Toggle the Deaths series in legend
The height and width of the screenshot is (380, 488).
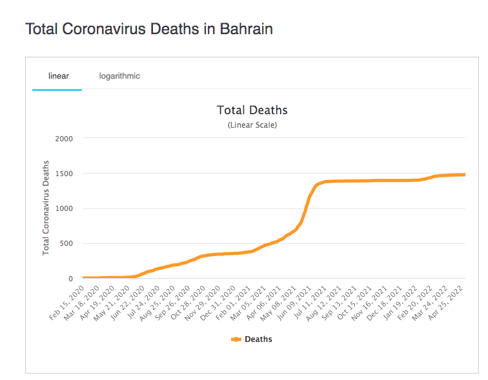pyautogui.click(x=258, y=339)
